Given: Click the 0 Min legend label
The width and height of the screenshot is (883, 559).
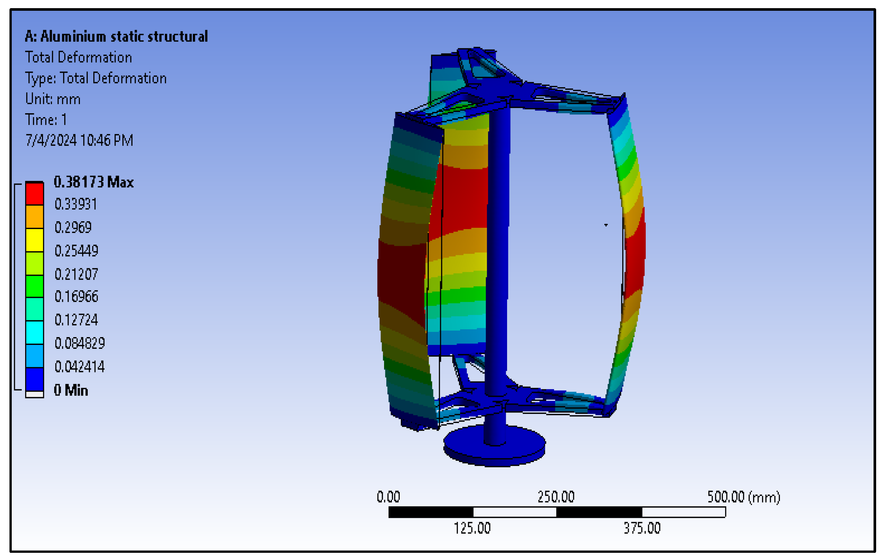Looking at the screenshot, I should click(71, 390).
